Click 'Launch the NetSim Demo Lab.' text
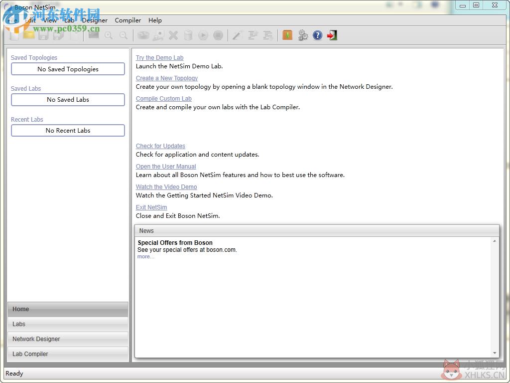510x383 pixels. [x=179, y=66]
